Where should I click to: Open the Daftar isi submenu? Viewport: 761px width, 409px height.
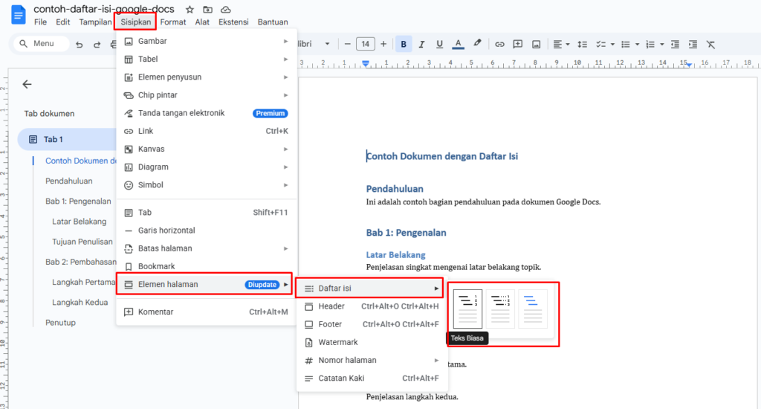point(370,289)
